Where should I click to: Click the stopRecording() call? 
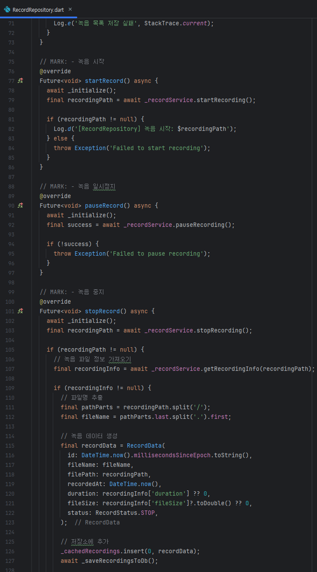click(x=223, y=330)
